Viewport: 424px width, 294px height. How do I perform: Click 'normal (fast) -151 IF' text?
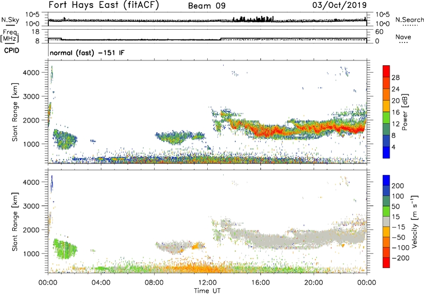tap(87, 53)
